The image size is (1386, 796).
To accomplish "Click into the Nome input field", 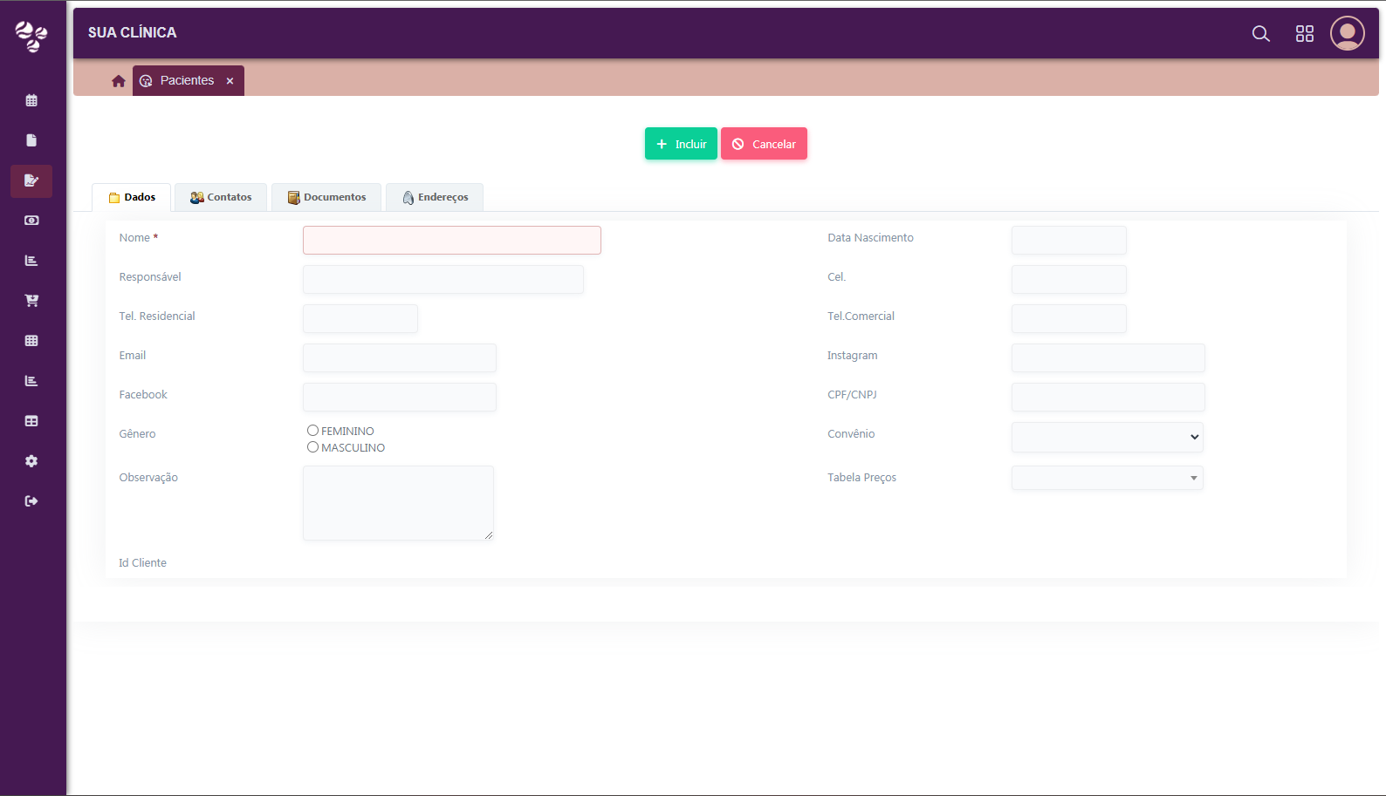I will [451, 241].
